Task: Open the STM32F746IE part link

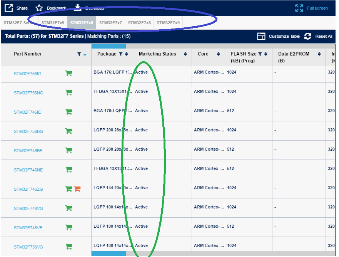Action: coord(27,112)
